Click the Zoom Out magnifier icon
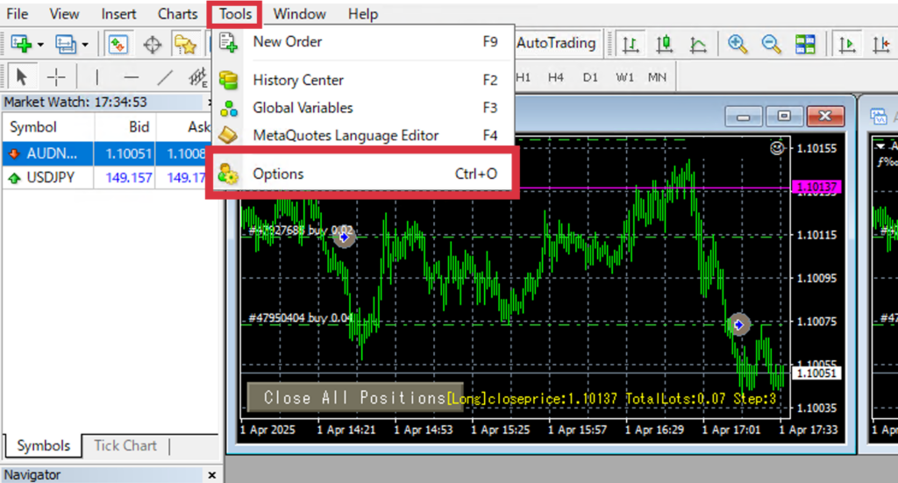The width and height of the screenshot is (898, 483). click(772, 44)
